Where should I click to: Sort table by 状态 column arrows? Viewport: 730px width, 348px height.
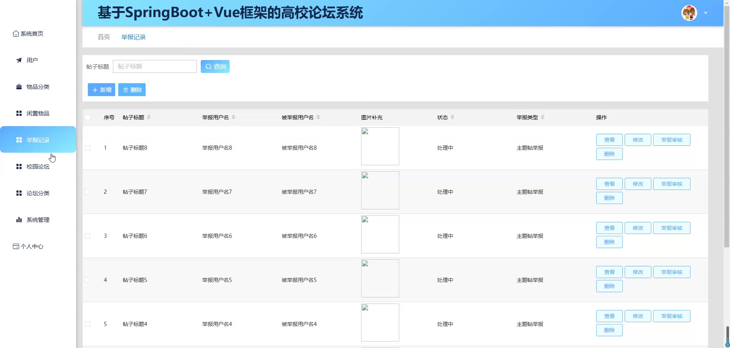(452, 117)
